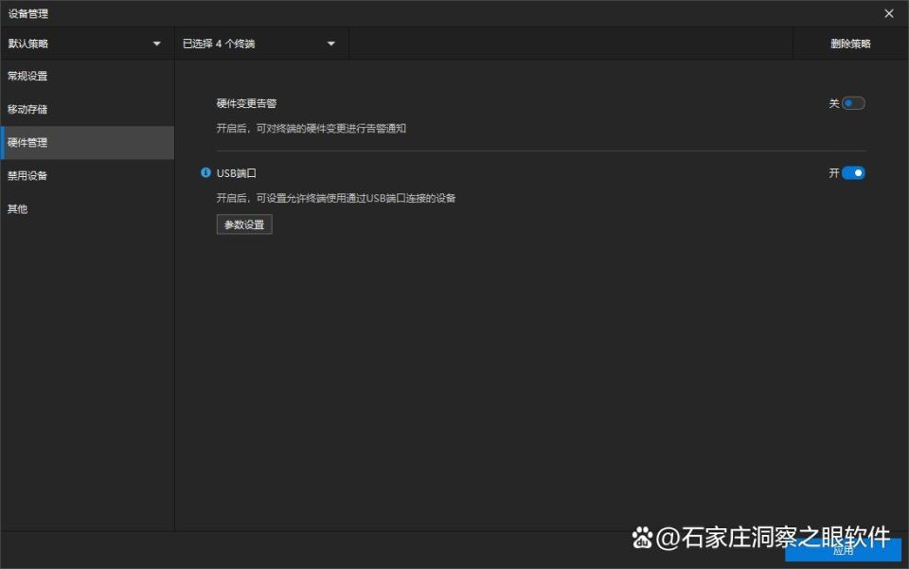This screenshot has height=569, width=909.
Task: Open the 默认策略 dropdown
Action: (87, 44)
